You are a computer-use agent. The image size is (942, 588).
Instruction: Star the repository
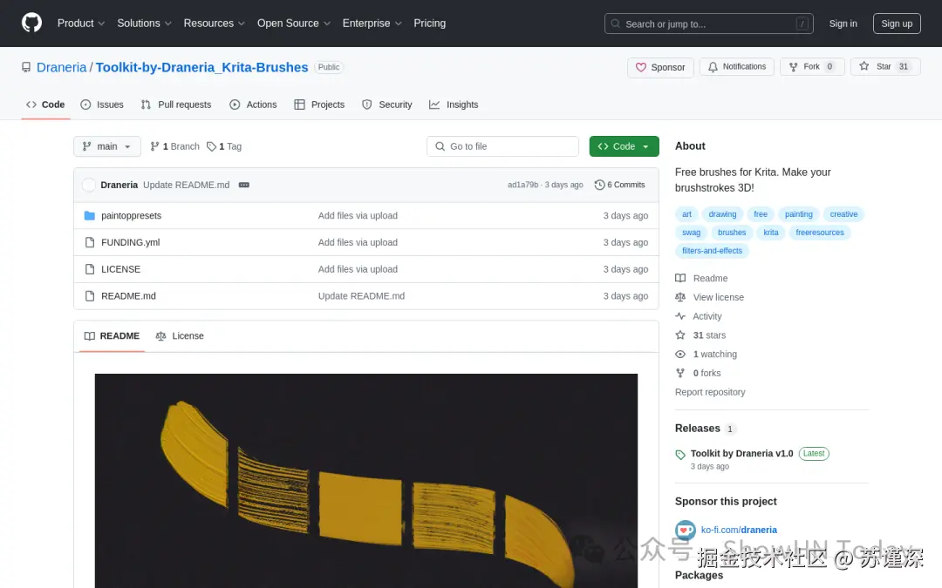click(885, 66)
